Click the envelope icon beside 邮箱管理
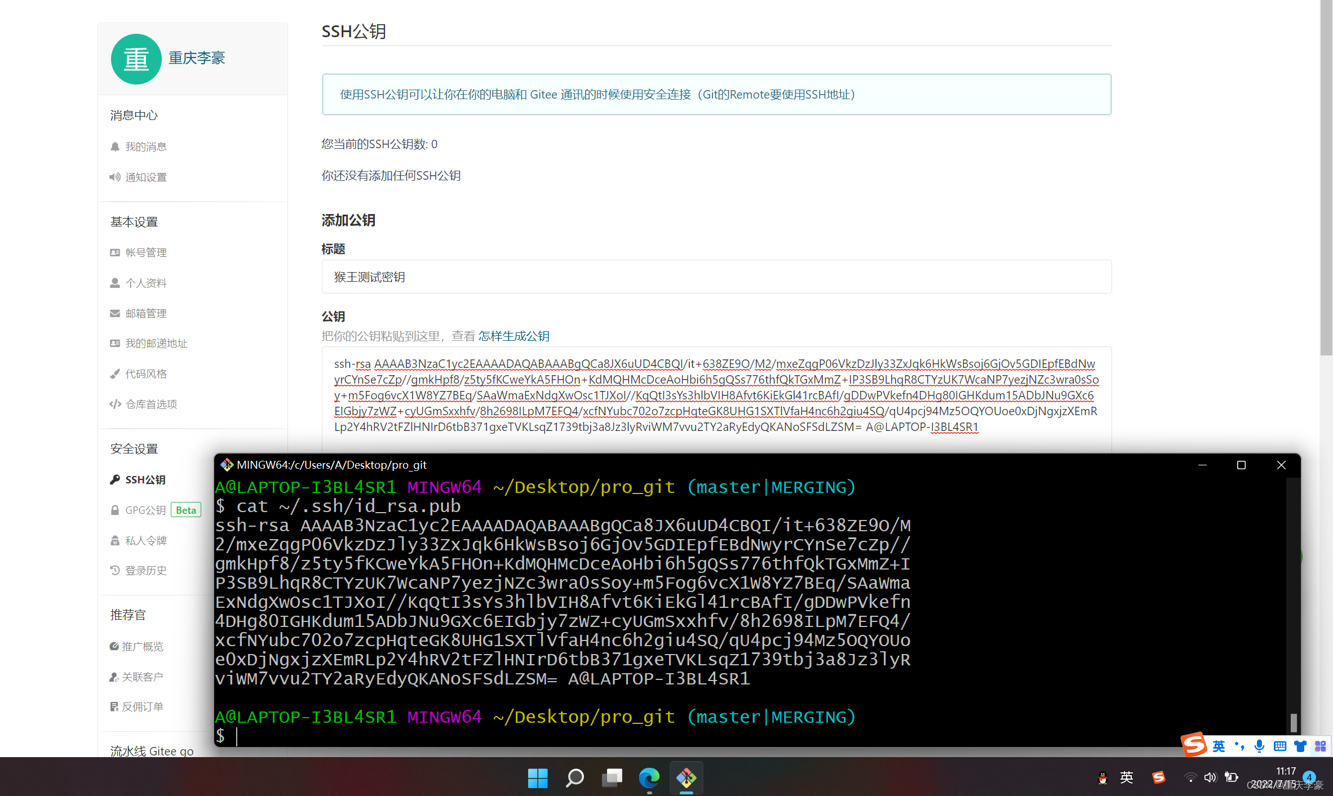Viewport: 1333px width, 796px height. pyautogui.click(x=115, y=313)
